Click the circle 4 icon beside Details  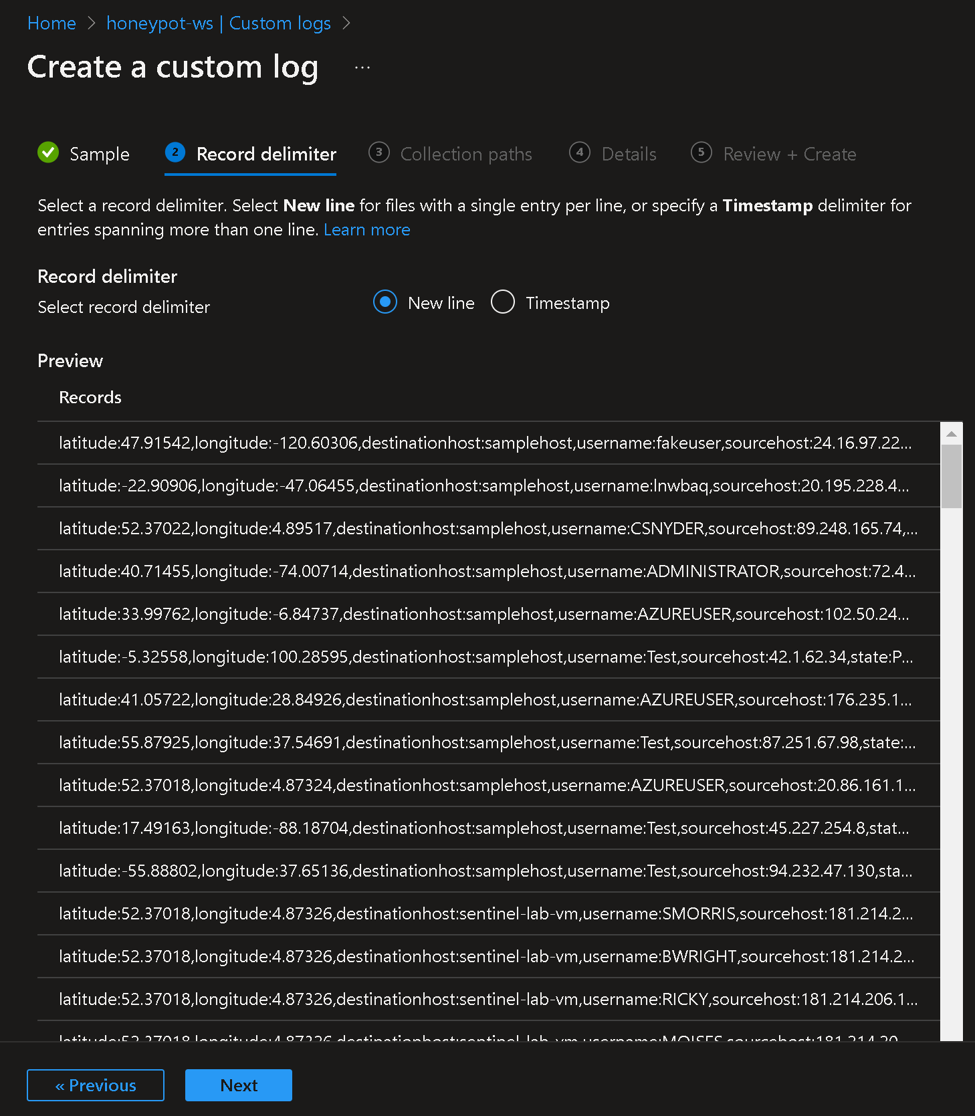click(579, 153)
